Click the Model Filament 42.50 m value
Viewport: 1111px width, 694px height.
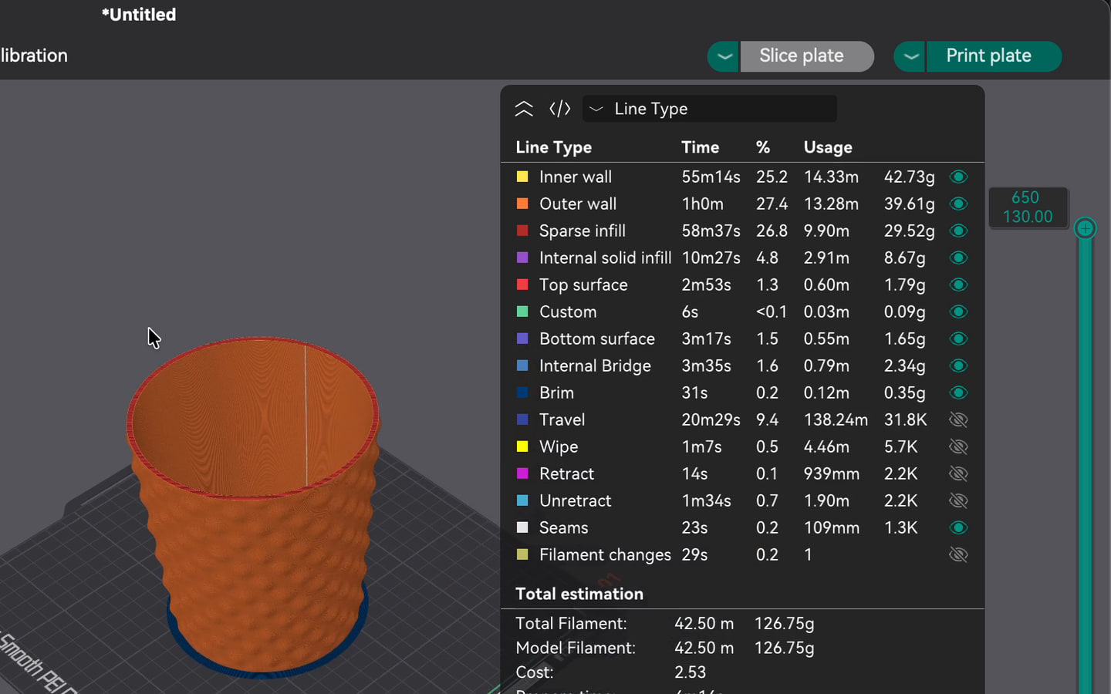point(704,648)
